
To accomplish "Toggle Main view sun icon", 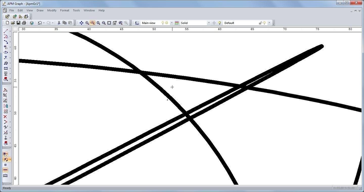I will click(x=167, y=23).
